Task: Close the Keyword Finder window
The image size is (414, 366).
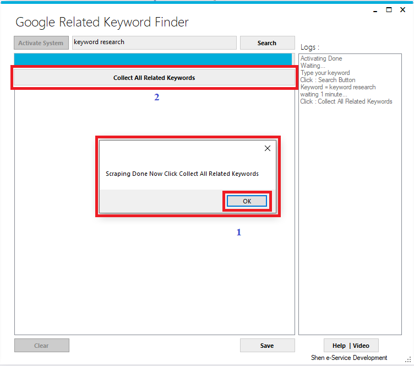Action: pos(402,10)
